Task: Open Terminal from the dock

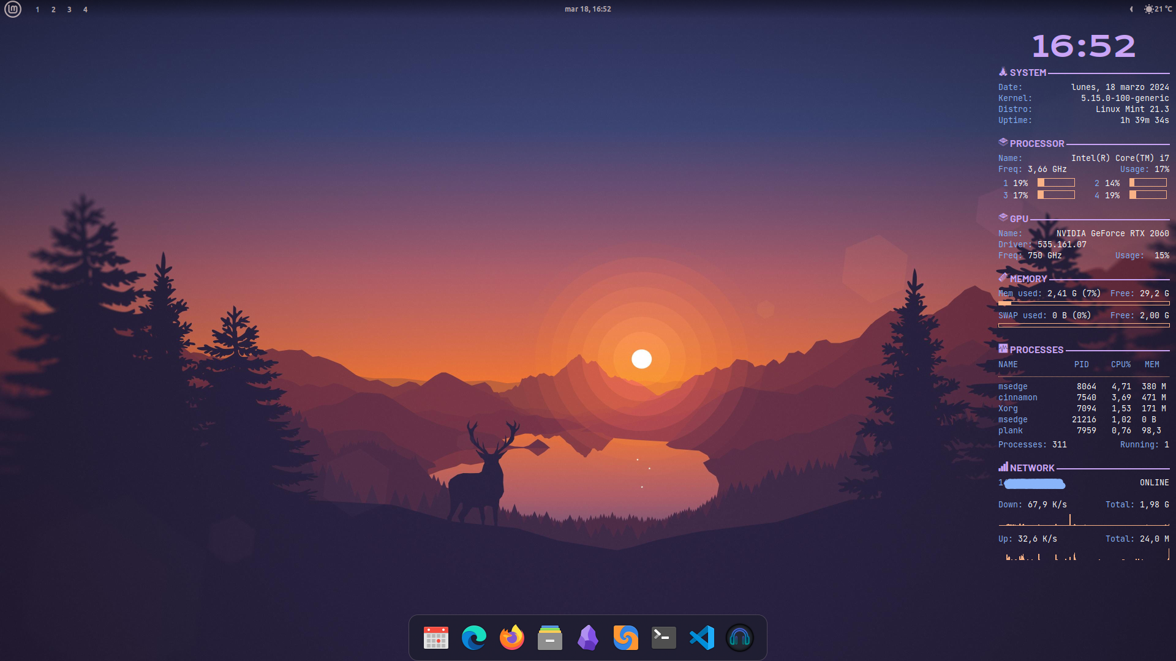Action: point(664,638)
